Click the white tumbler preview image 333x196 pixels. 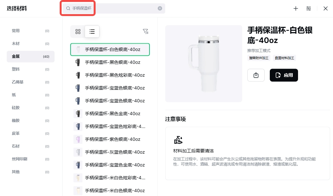(203, 64)
